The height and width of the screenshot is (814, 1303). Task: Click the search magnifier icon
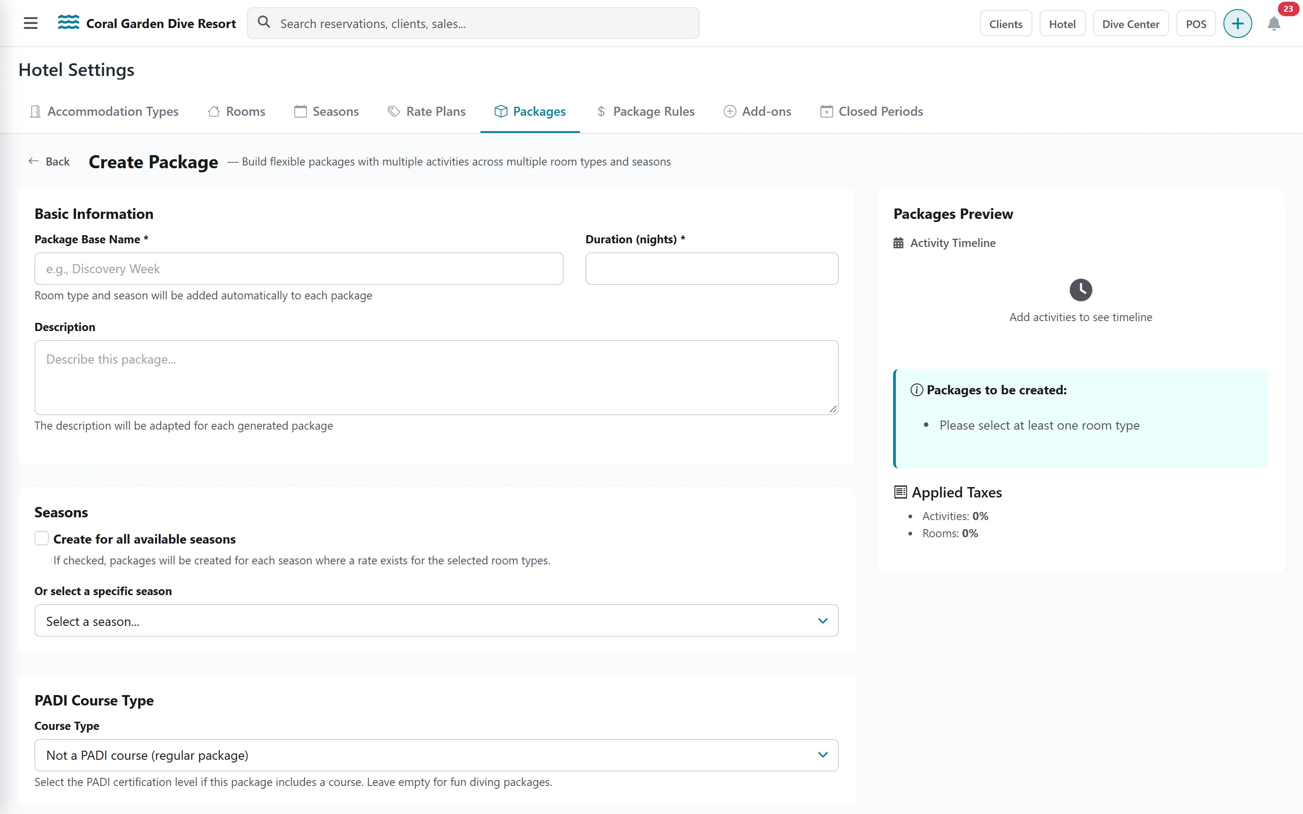264,22
